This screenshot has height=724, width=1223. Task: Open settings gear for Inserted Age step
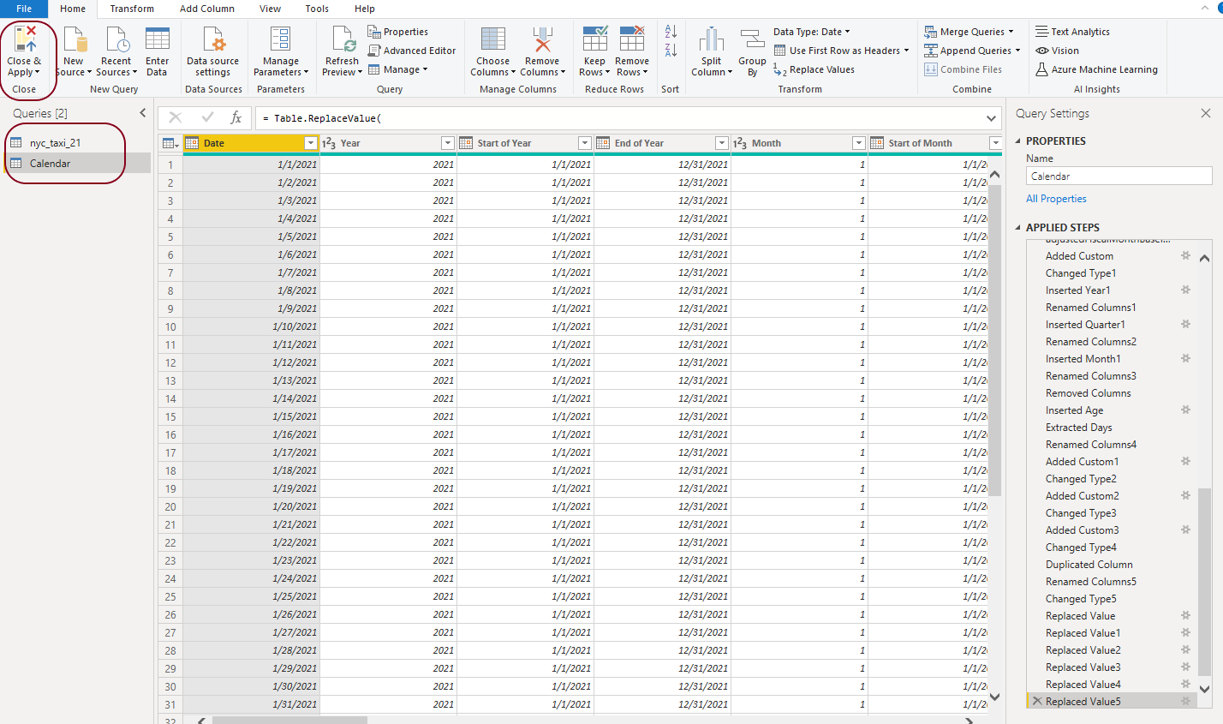click(1186, 410)
